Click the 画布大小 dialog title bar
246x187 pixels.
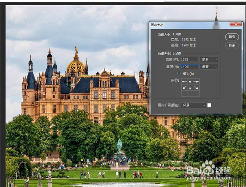pos(190,25)
